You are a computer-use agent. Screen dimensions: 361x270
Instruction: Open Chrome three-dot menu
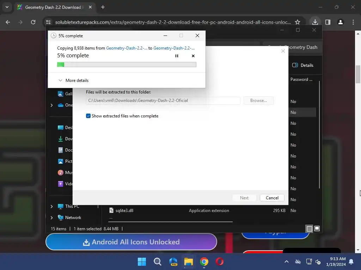(353, 22)
